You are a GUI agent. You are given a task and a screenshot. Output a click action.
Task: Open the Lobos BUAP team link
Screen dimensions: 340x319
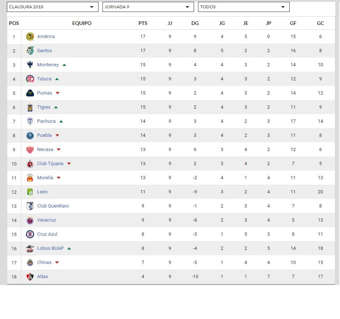[50, 248]
